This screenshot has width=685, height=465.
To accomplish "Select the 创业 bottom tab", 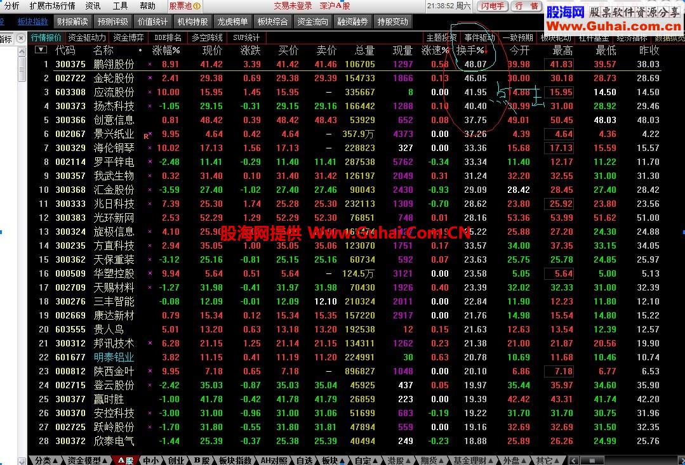I will pos(176,461).
